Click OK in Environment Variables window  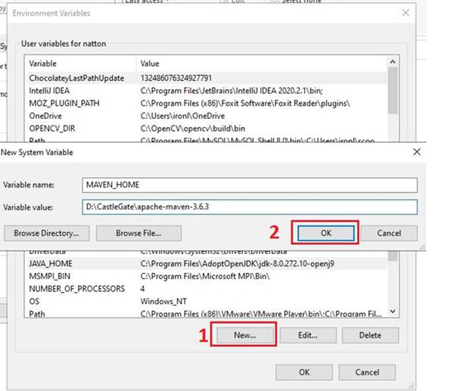tap(304, 372)
